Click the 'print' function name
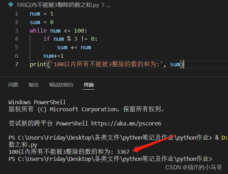 point(38,64)
